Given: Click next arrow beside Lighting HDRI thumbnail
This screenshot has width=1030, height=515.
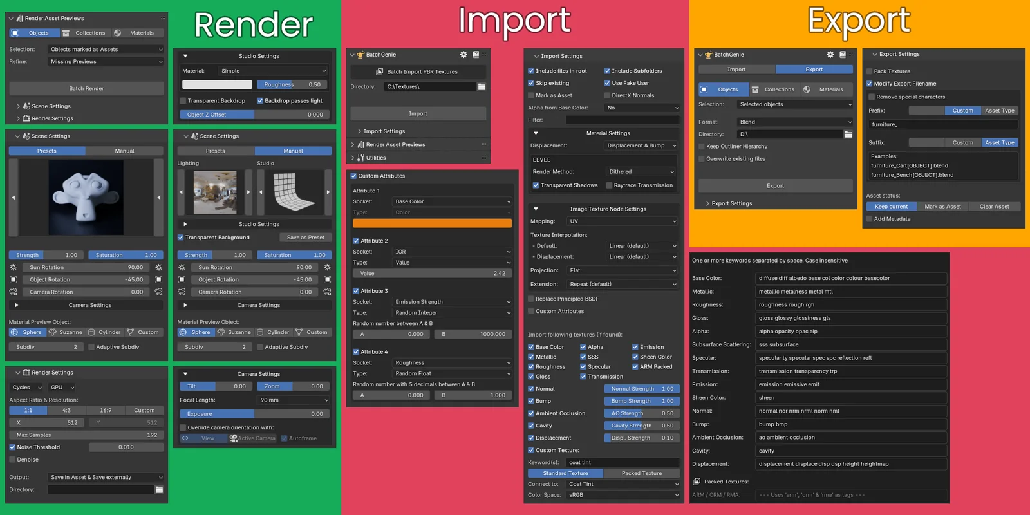Looking at the screenshot, I should point(248,192).
